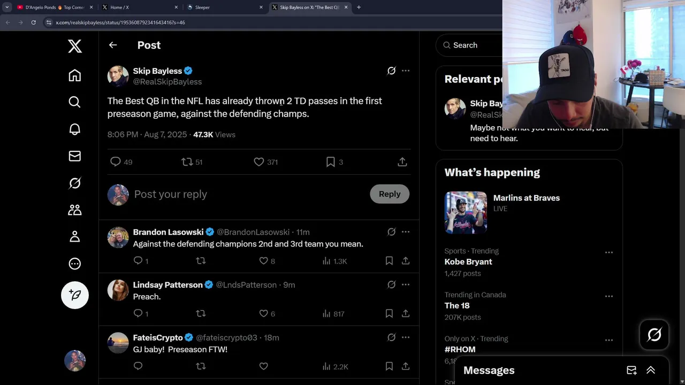This screenshot has width=685, height=385.
Task: Click the compose Post feather button
Action: (75, 295)
